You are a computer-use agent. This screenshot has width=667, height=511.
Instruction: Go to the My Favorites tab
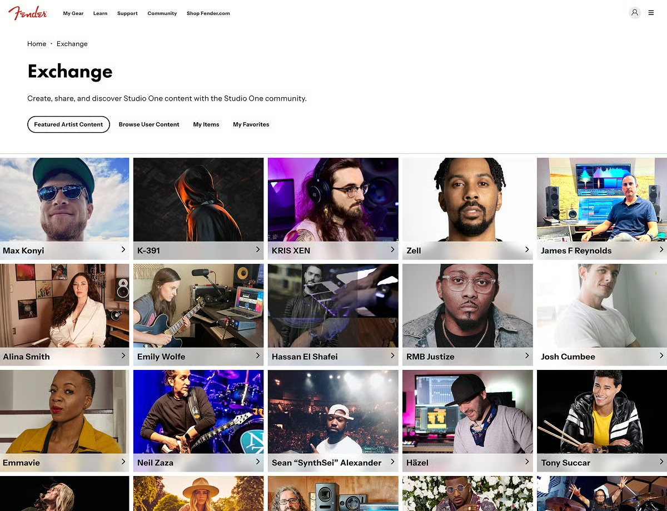coord(251,124)
